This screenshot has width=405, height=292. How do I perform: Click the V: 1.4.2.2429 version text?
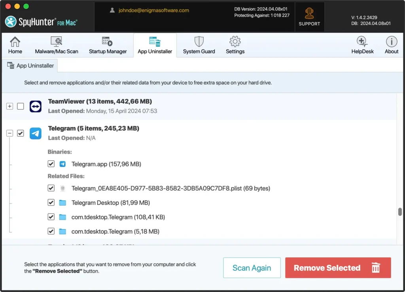pyautogui.click(x=364, y=17)
